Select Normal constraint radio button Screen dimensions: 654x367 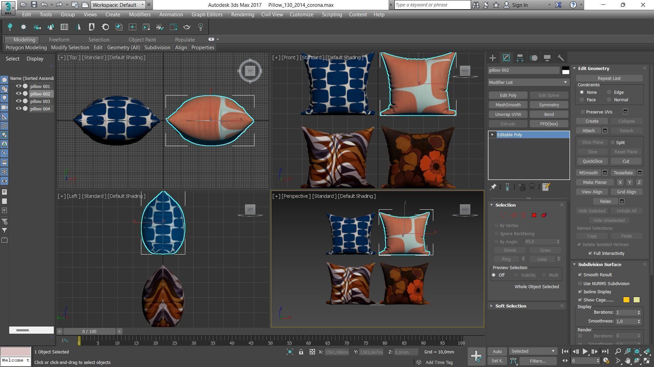[609, 100]
